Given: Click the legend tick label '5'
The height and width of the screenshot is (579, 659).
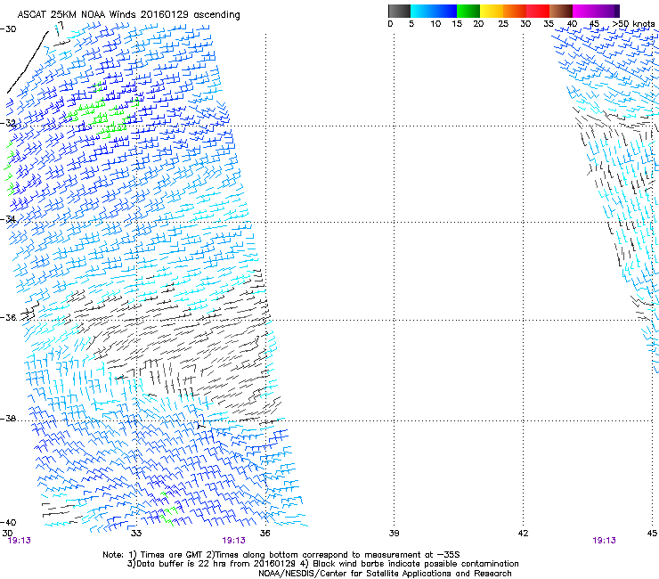Looking at the screenshot, I should 411,24.
